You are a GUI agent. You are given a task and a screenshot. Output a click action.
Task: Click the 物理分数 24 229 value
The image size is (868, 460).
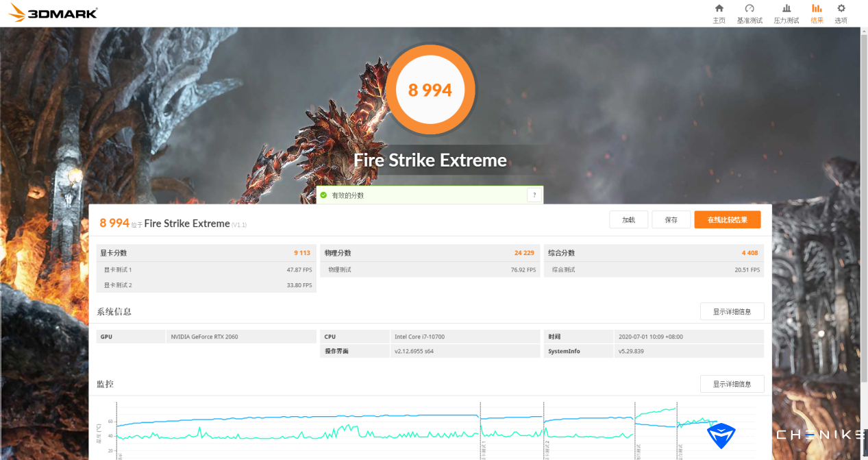524,253
